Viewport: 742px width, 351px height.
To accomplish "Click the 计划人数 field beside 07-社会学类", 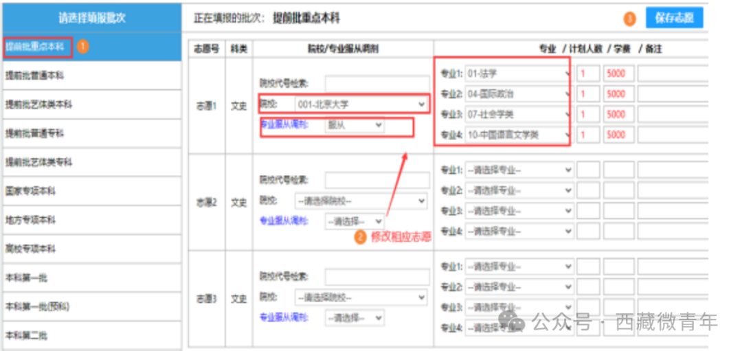I will [x=588, y=115].
